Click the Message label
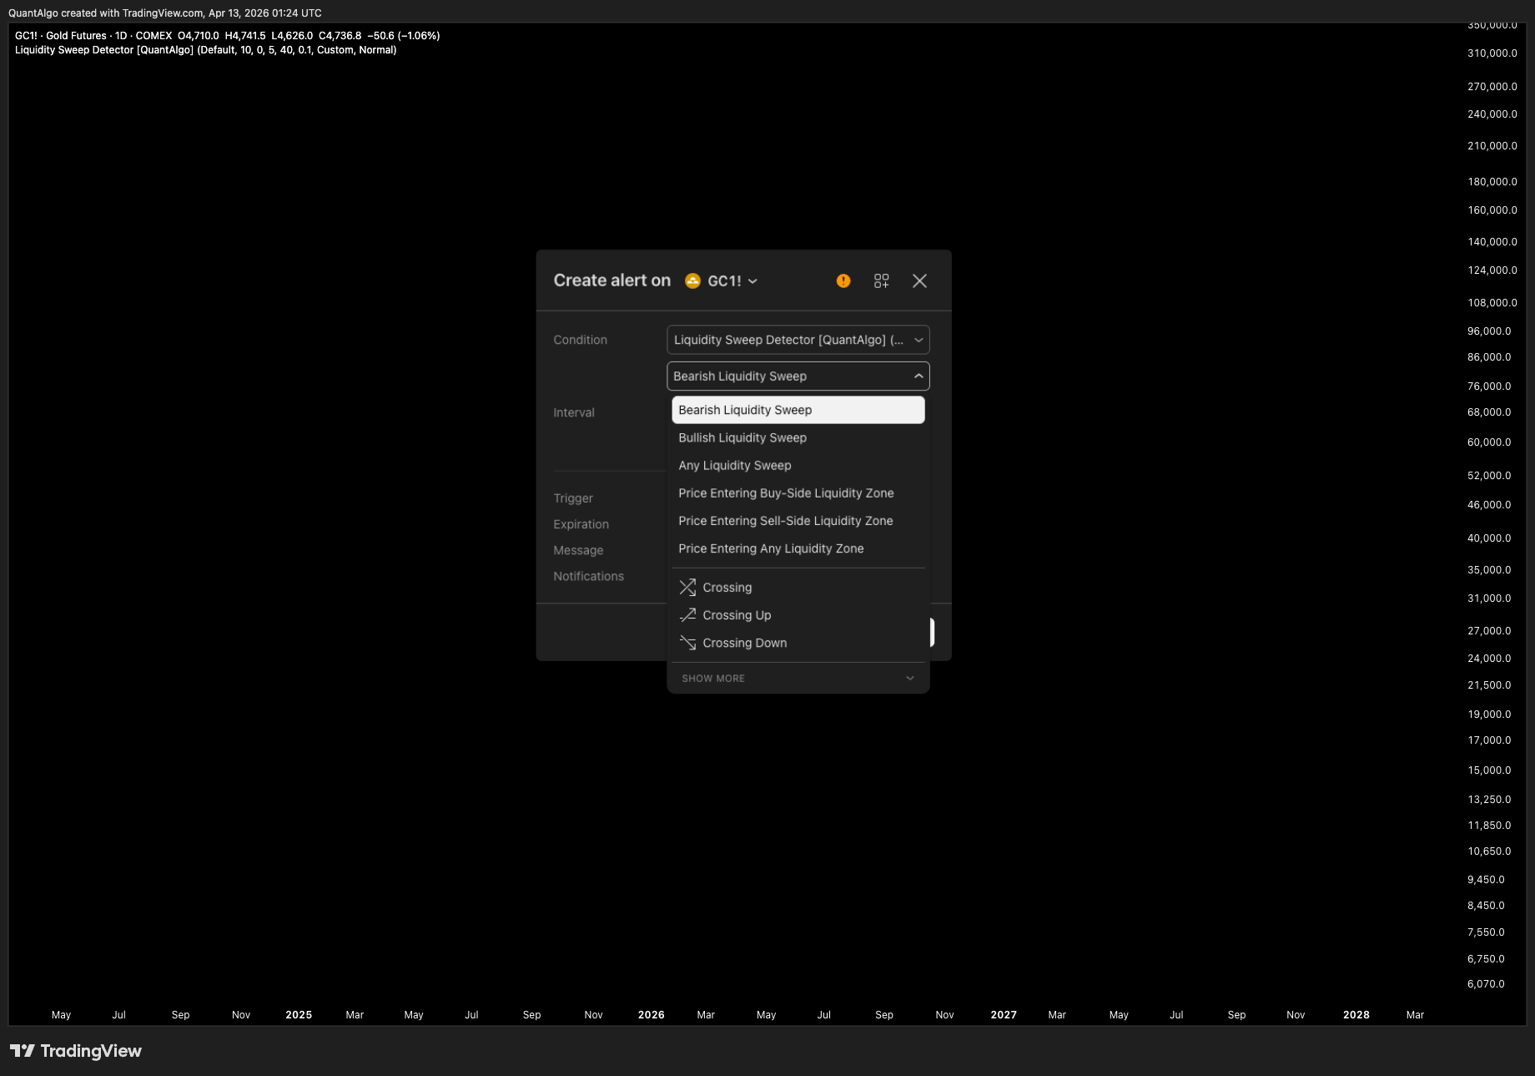The width and height of the screenshot is (1535, 1076). coord(578,550)
